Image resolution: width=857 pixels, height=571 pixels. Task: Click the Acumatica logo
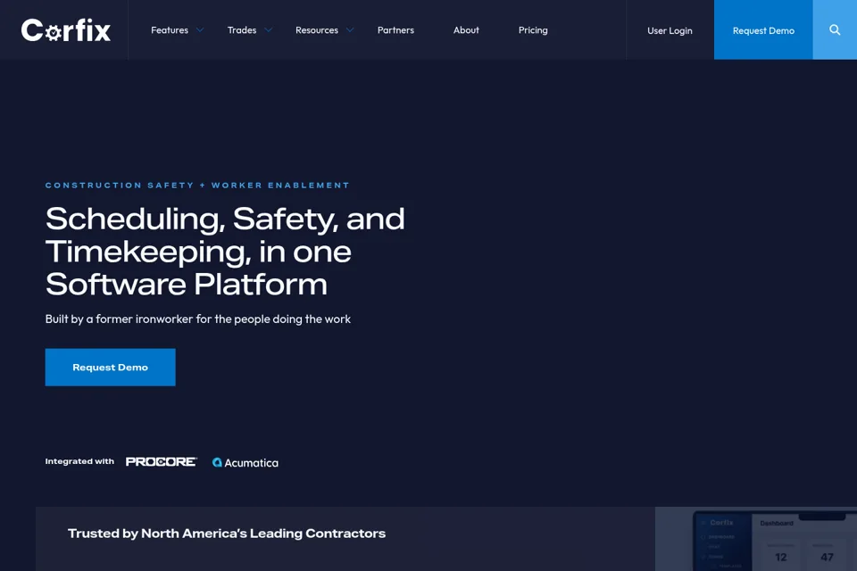pyautogui.click(x=245, y=462)
